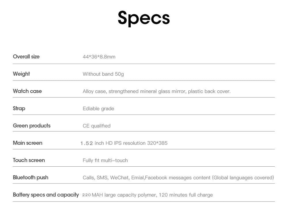Click the Specs heading

pyautogui.click(x=144, y=18)
